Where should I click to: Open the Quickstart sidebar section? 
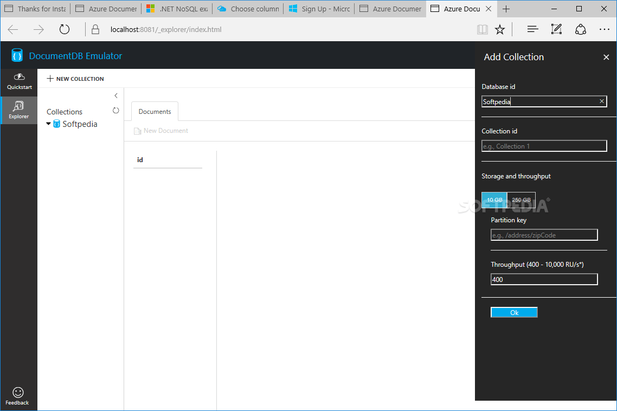coord(19,82)
